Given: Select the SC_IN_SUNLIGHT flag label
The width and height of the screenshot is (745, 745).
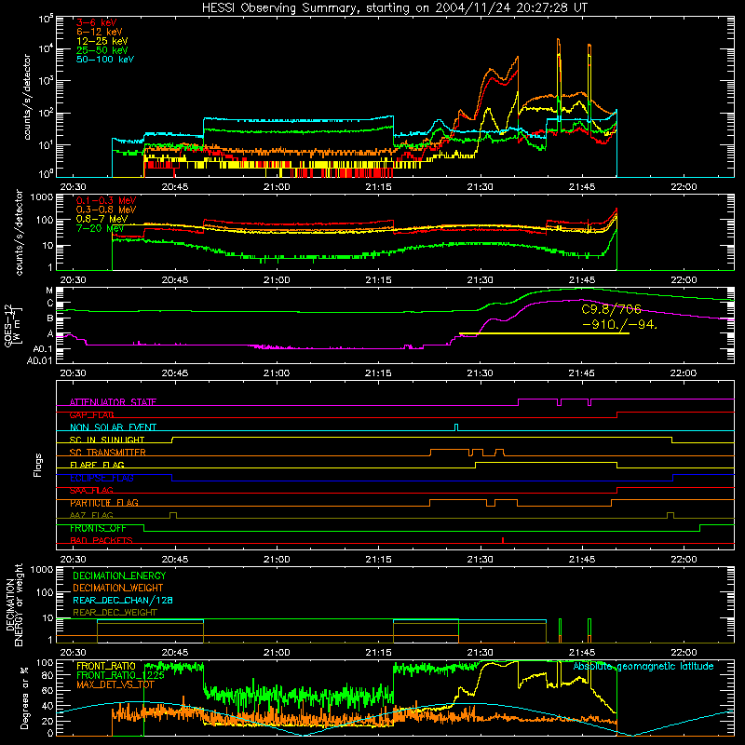Looking at the screenshot, I should [107, 440].
